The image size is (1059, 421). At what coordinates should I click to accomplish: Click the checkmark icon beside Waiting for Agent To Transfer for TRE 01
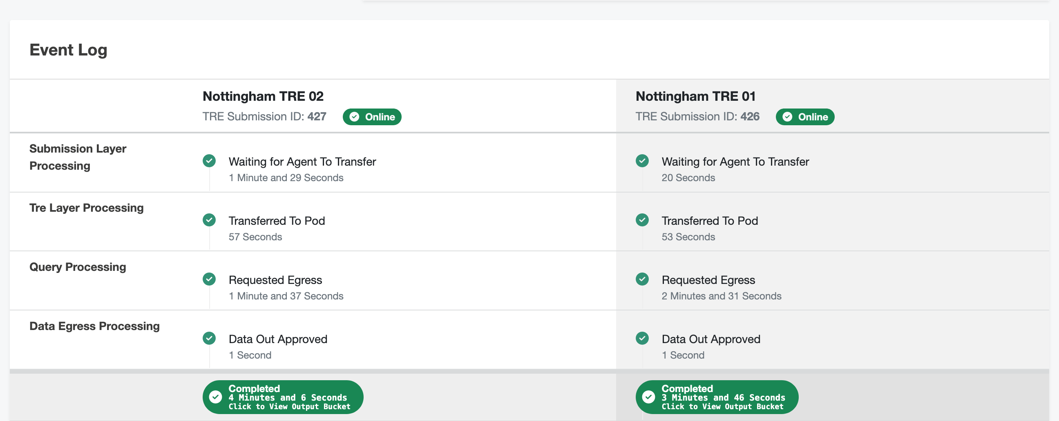pos(643,161)
